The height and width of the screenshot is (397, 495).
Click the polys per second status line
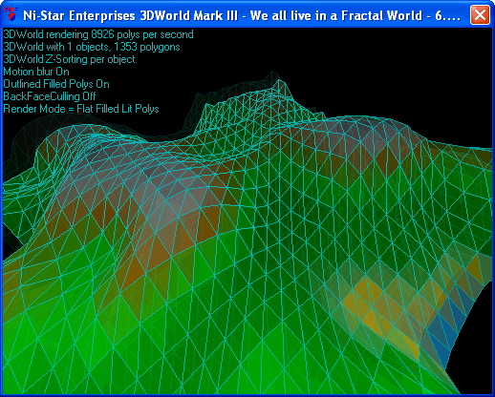pyautogui.click(x=98, y=34)
